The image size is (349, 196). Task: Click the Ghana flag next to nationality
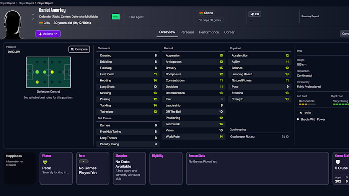[x=201, y=13]
